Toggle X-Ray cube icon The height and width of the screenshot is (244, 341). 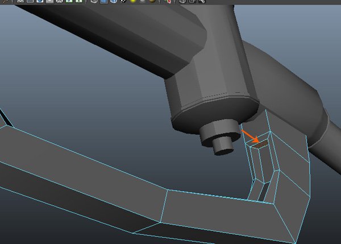pos(182,1)
